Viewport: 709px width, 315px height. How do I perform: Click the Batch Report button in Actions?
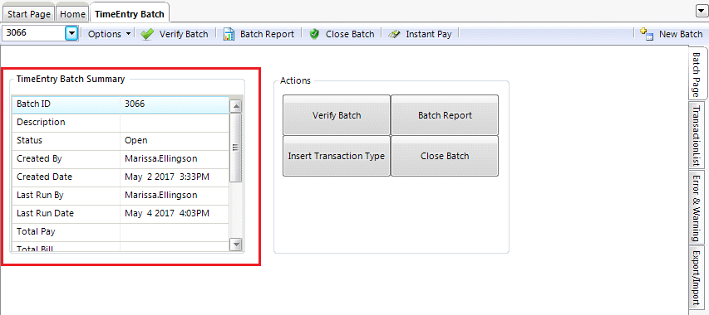coord(445,115)
